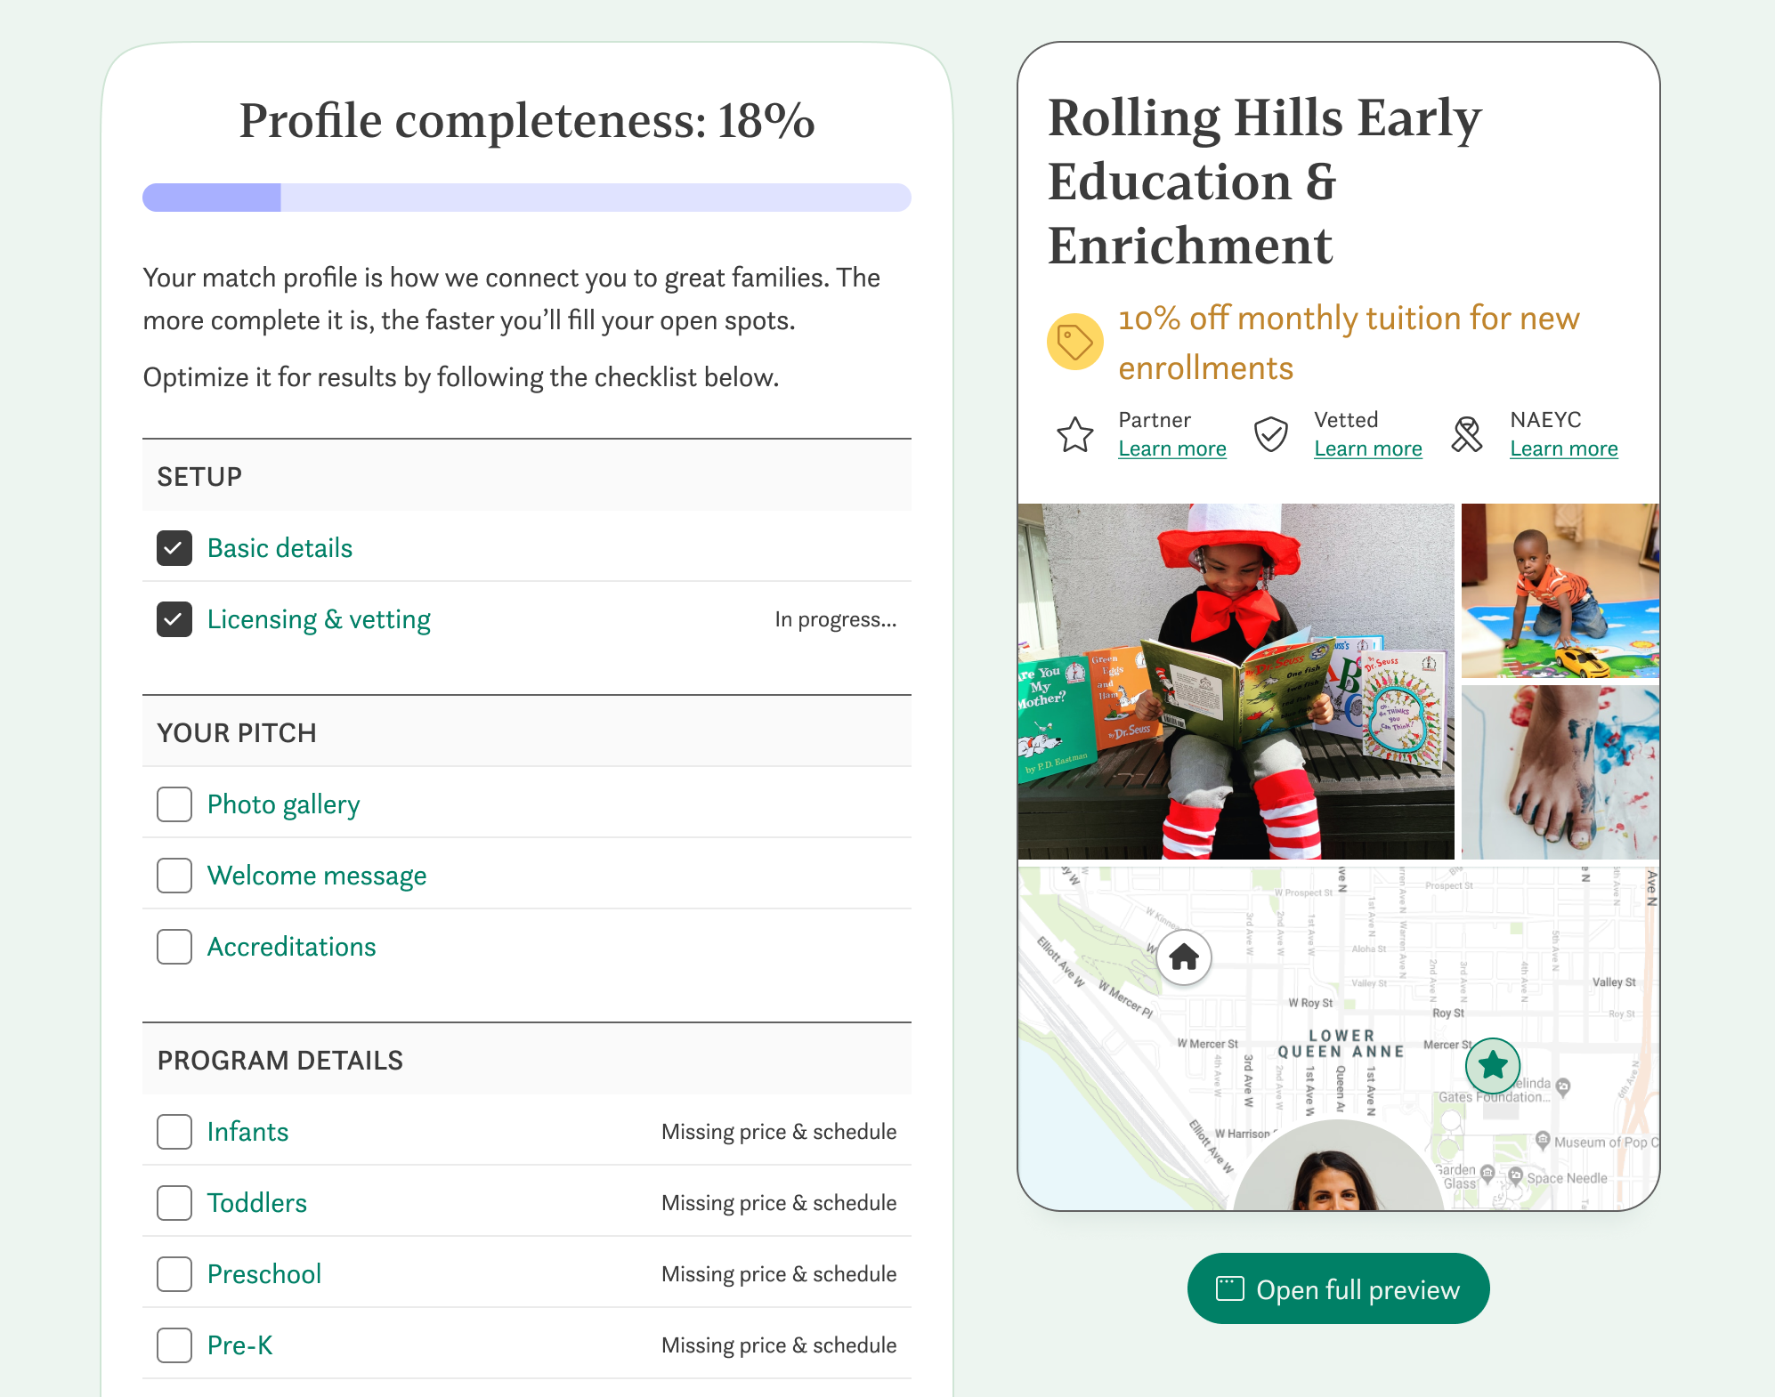Click the Partner star icon

1074,434
